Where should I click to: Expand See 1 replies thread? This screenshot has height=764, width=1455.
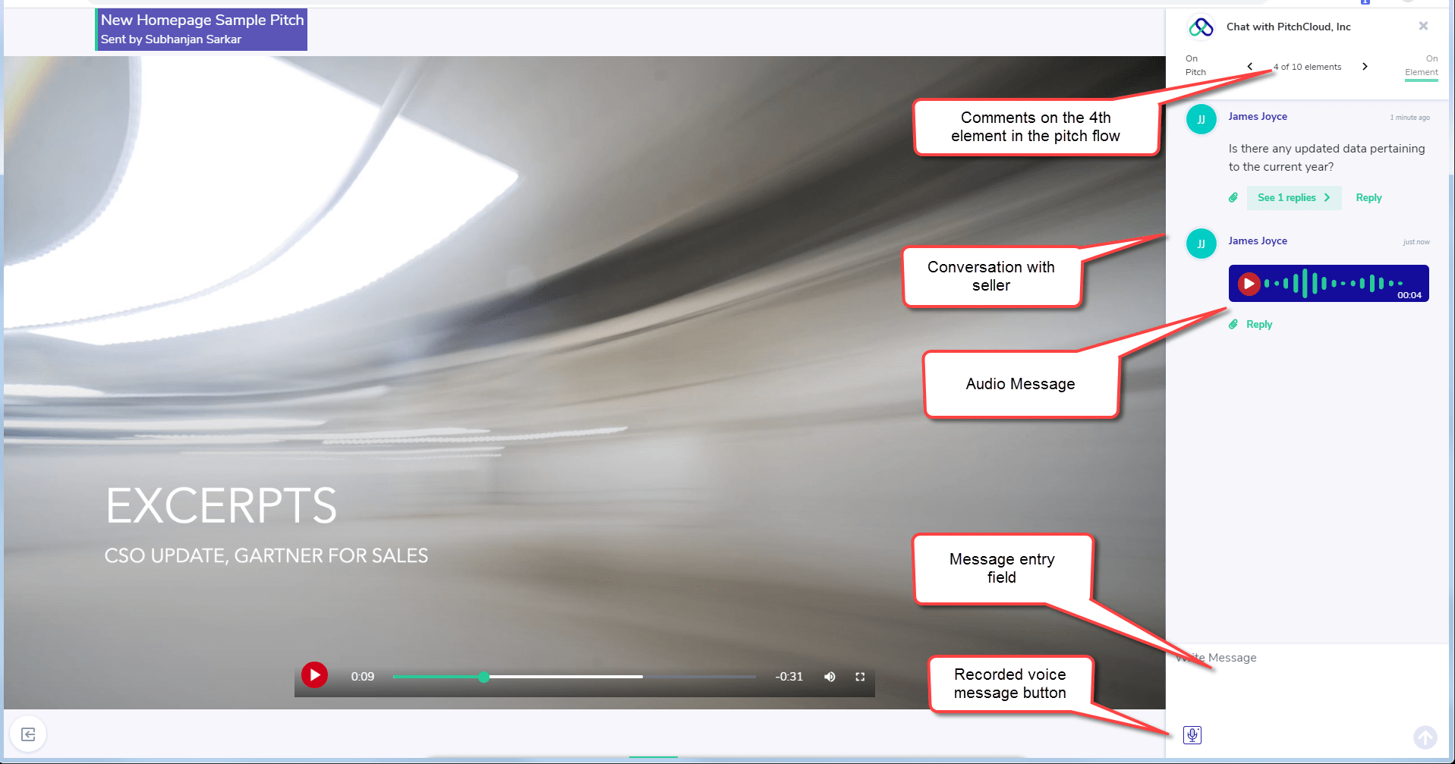point(1293,198)
